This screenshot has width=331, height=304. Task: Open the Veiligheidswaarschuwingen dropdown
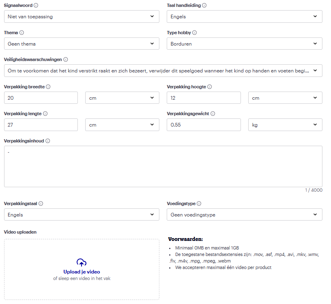(x=163, y=71)
